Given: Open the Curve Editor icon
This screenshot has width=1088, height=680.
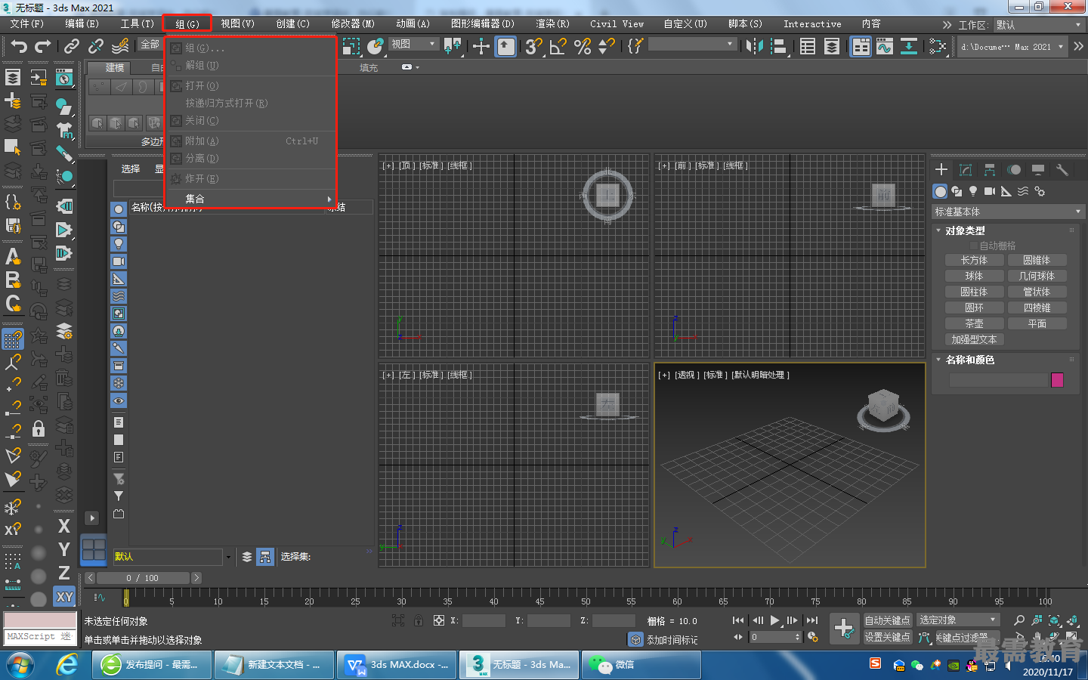Looking at the screenshot, I should point(885,47).
